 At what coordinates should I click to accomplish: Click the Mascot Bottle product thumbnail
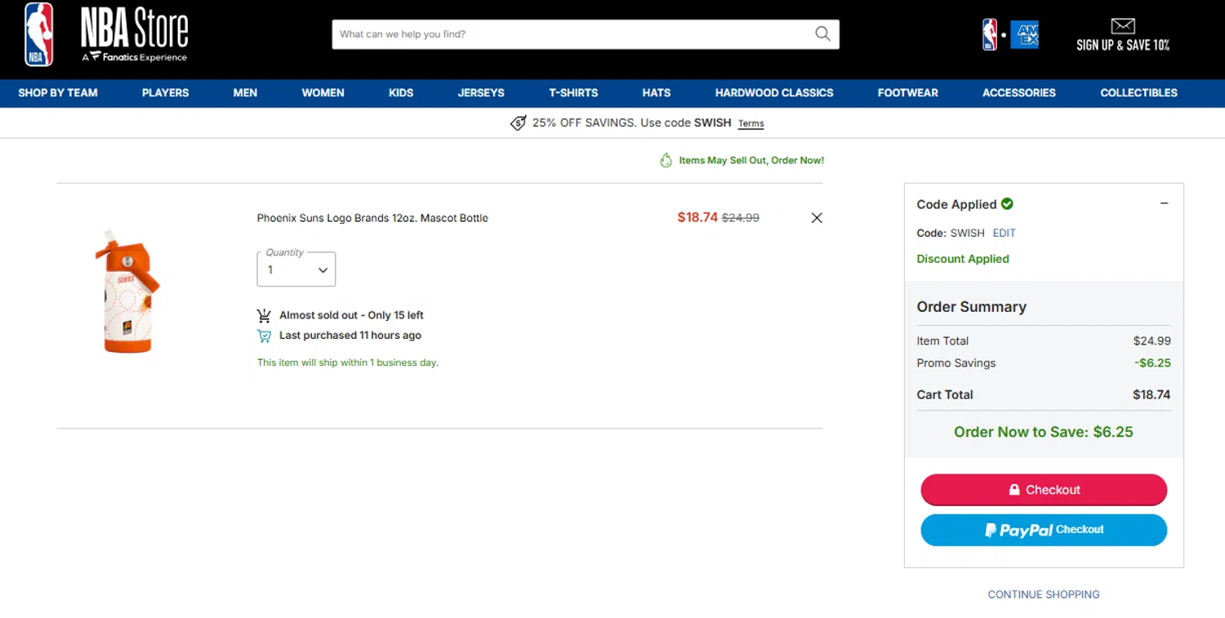coord(127,291)
